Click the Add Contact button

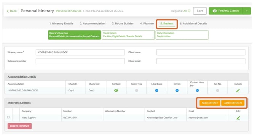click(210, 103)
